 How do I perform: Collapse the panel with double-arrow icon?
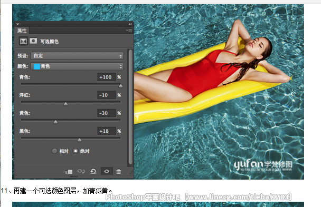coord(130,24)
